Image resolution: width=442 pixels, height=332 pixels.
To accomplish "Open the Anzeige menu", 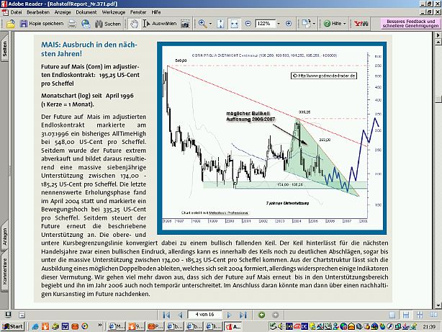I will [x=63, y=12].
